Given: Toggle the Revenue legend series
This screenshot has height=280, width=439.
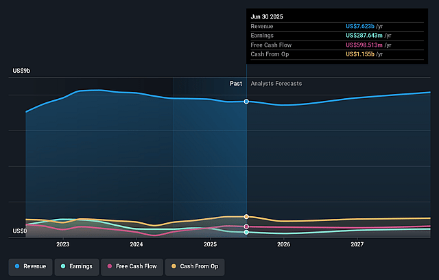Looking at the screenshot, I should [x=30, y=266].
